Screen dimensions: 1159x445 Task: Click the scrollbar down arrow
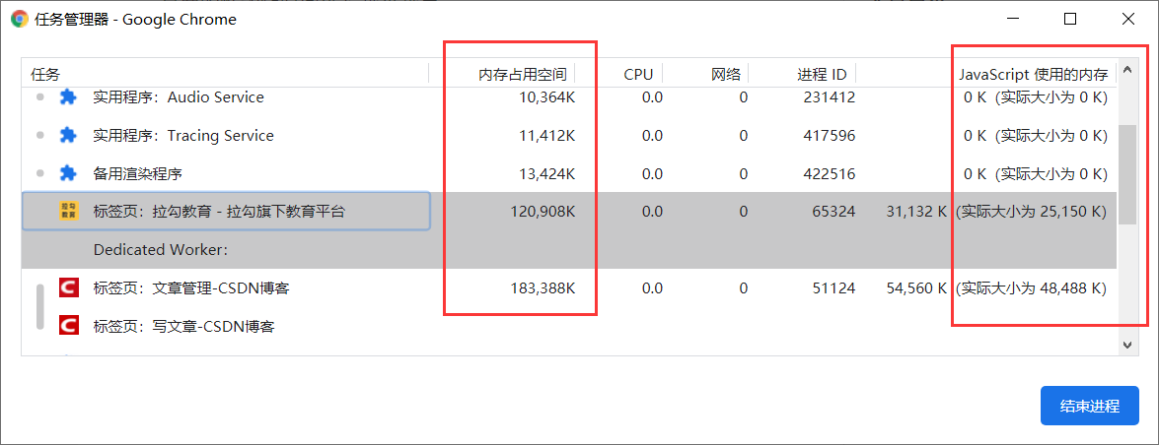coord(1127,345)
